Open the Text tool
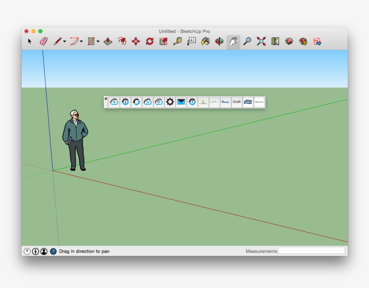 (191, 41)
